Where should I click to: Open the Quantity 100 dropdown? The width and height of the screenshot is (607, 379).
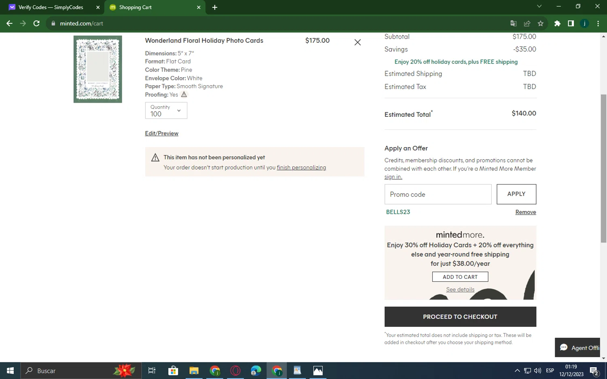tap(166, 110)
